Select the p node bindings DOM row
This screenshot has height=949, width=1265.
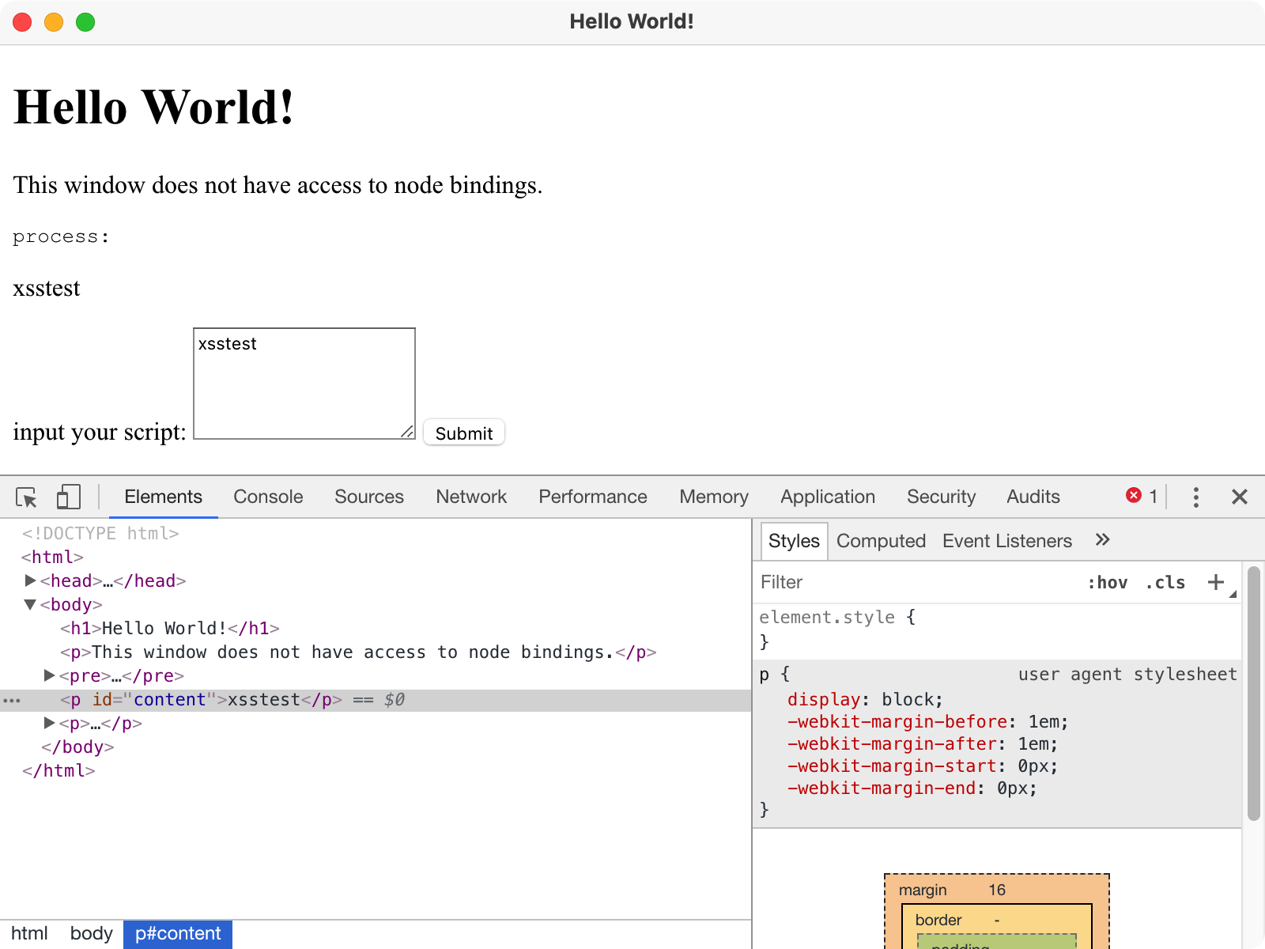(x=376, y=652)
